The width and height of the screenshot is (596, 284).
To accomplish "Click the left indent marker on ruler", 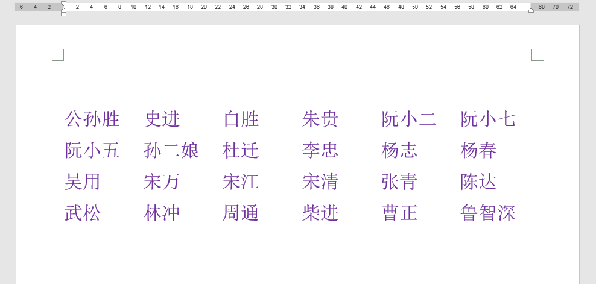I will [x=63, y=13].
